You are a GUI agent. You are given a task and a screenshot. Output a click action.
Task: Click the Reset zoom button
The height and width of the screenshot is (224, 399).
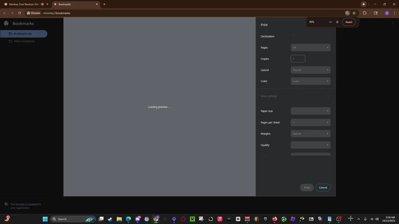[x=349, y=22]
